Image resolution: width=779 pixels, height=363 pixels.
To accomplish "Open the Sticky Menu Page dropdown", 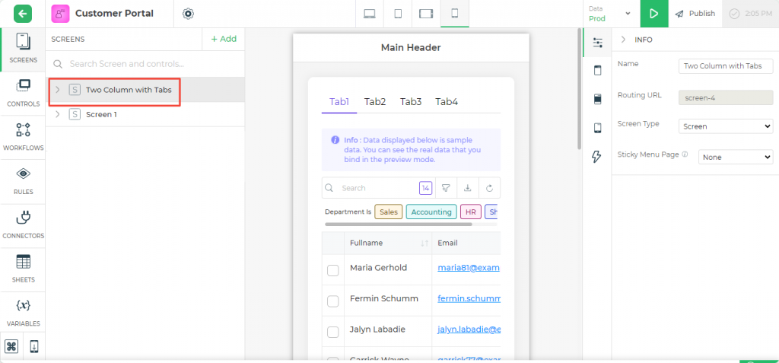I will click(735, 157).
